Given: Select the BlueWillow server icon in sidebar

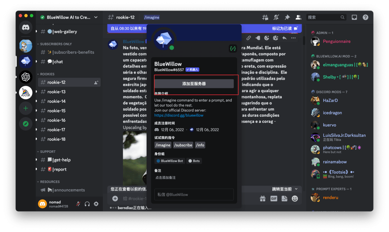Looking at the screenshot, I should click(x=25, y=61).
